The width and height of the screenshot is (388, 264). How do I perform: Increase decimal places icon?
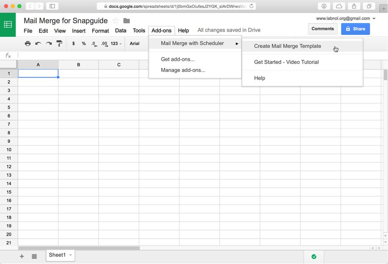[104, 44]
